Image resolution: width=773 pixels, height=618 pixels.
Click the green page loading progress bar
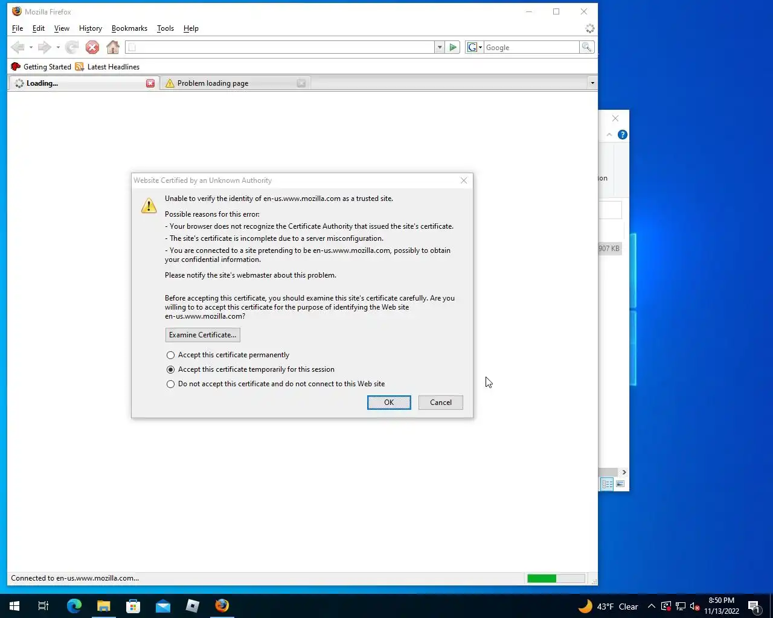556,578
